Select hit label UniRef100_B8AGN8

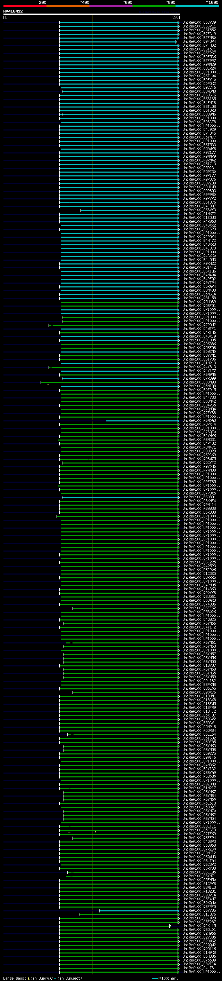tap(199, 92)
